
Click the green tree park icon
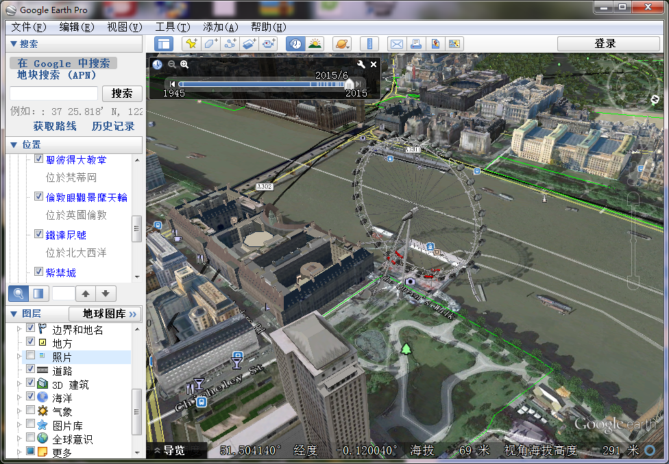(x=406, y=349)
